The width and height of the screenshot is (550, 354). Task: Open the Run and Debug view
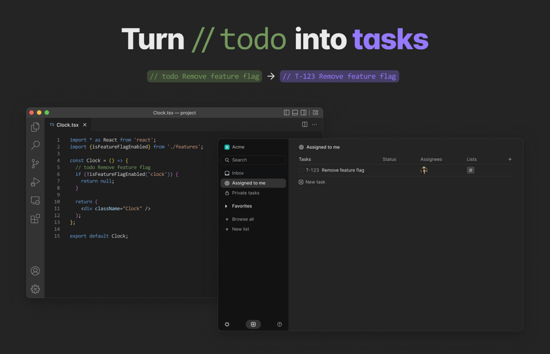35,182
